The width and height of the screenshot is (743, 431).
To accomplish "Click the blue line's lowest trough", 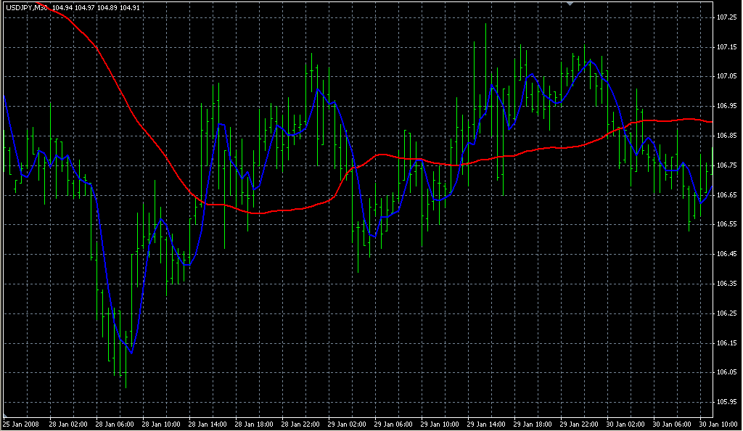I will pos(131,353).
